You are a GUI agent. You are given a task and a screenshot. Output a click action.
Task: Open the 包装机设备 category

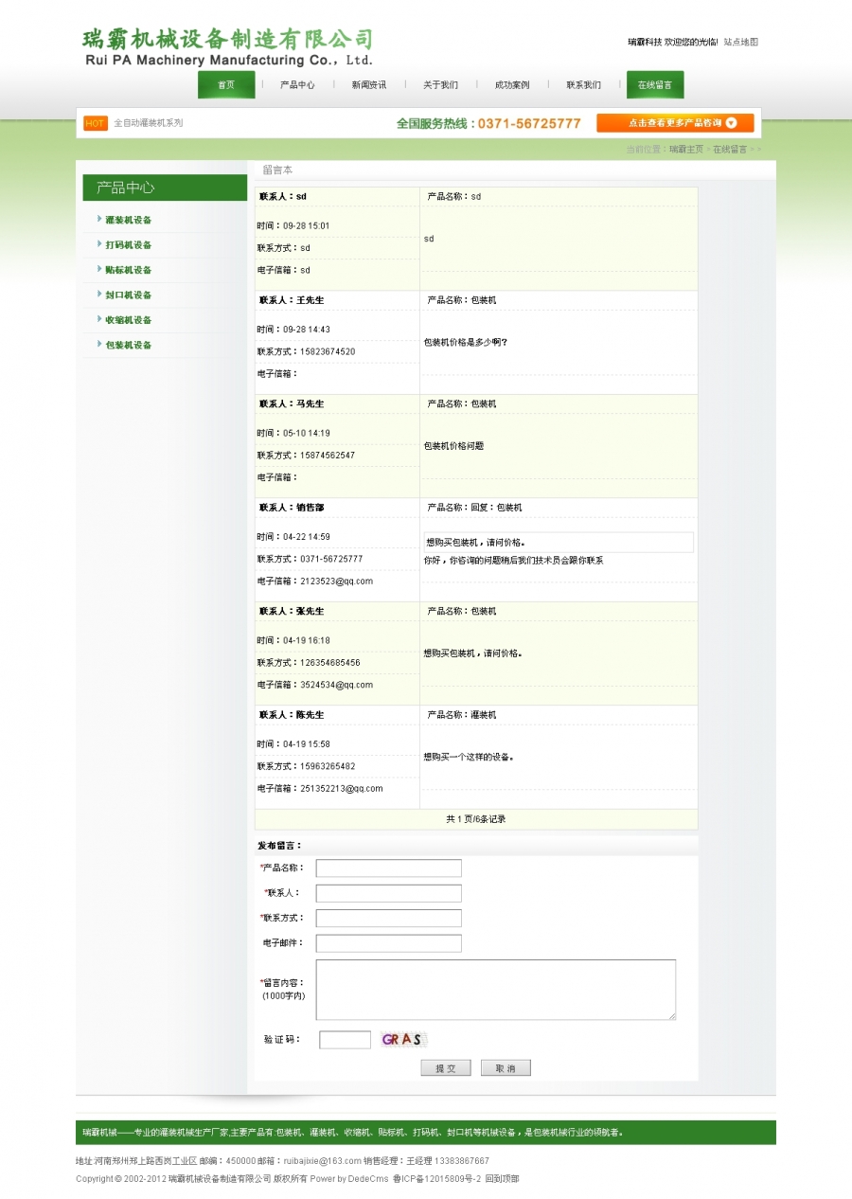click(x=129, y=345)
